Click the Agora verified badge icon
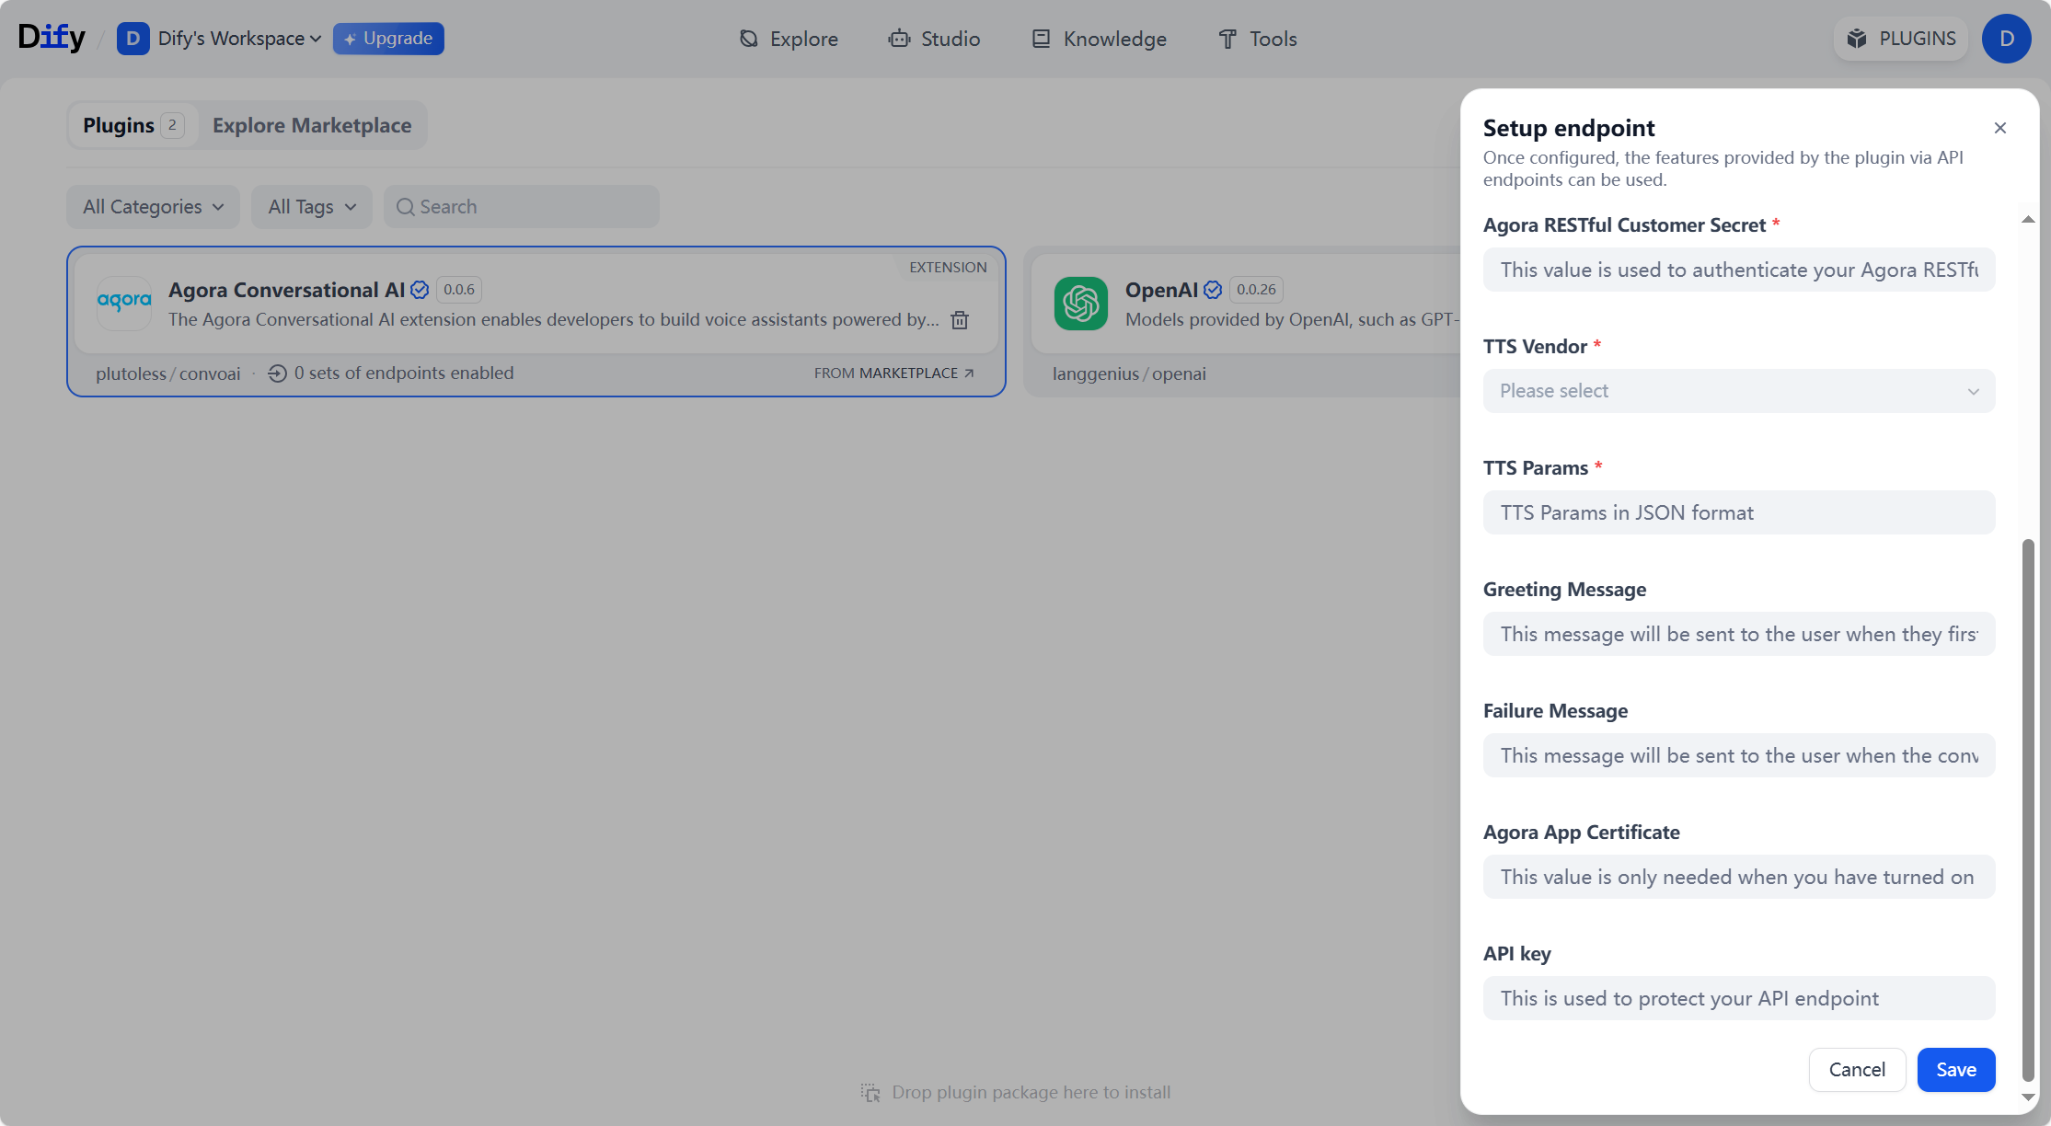The width and height of the screenshot is (2051, 1126). 420,290
